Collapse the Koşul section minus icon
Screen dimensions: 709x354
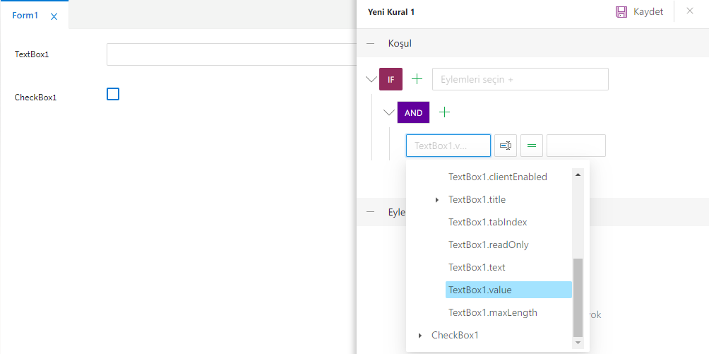click(x=371, y=43)
